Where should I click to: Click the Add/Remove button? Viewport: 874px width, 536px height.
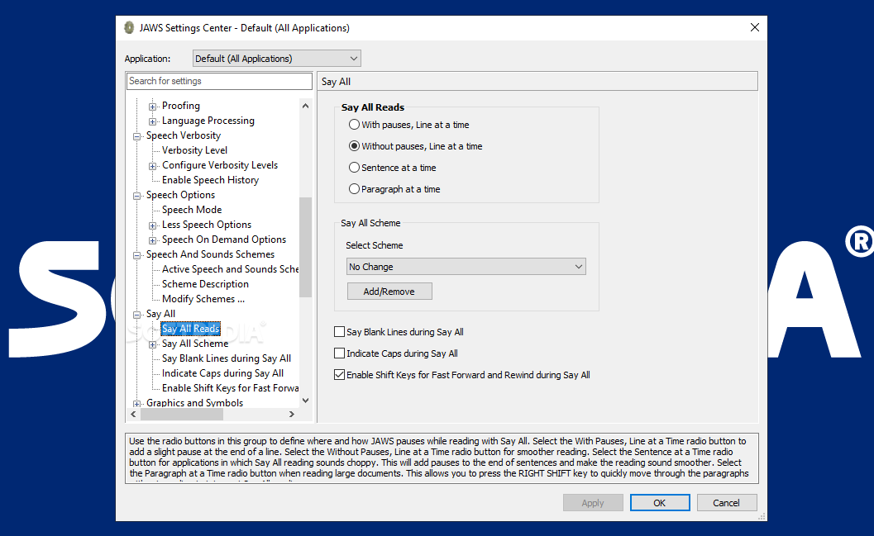pos(389,291)
